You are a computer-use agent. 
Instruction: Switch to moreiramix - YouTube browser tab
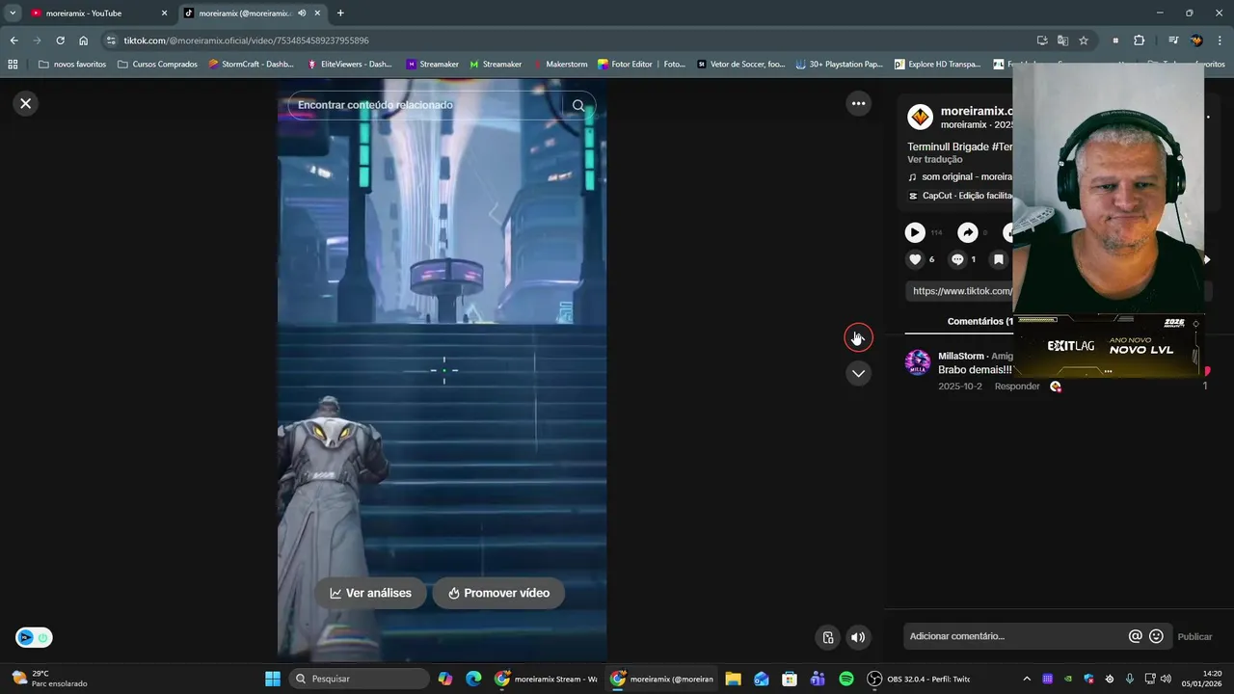tap(92, 13)
